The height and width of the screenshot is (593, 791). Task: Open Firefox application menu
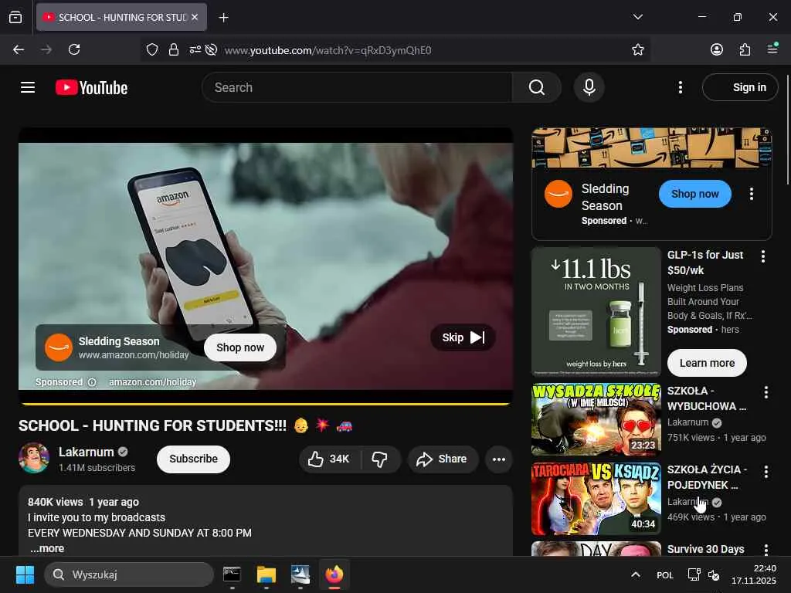tap(772, 49)
